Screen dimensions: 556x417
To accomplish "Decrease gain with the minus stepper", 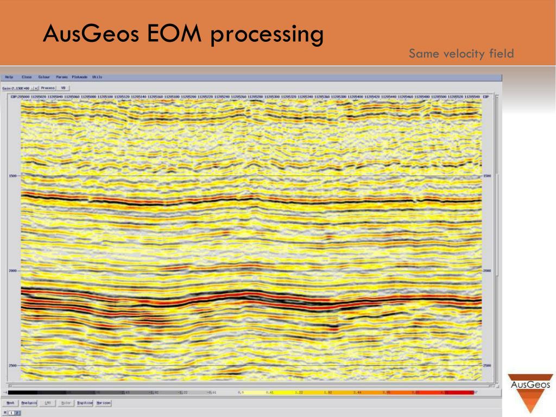I will tap(32, 88).
